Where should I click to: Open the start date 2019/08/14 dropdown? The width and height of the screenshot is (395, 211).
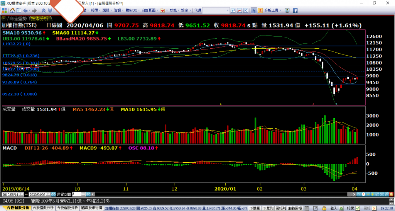click(21, 194)
